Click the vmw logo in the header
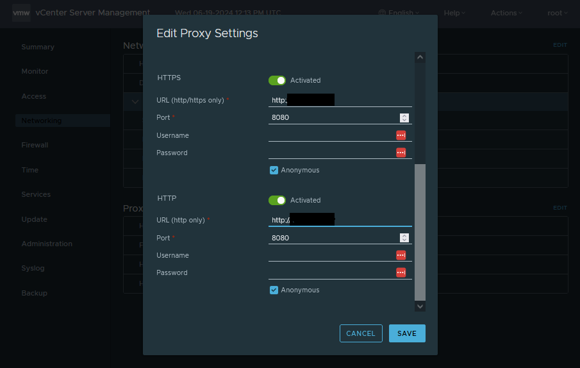 (x=21, y=13)
